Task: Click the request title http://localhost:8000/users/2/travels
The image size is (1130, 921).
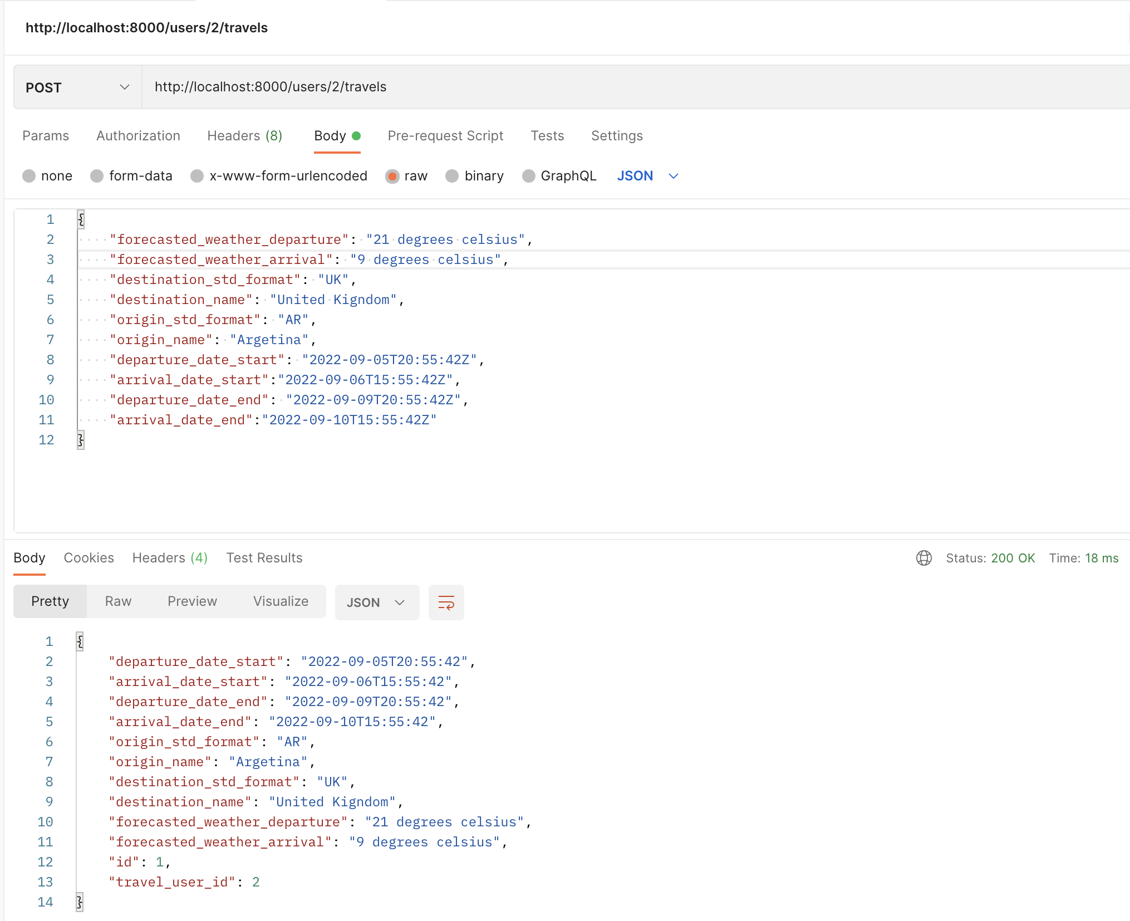Action: pyautogui.click(x=146, y=28)
